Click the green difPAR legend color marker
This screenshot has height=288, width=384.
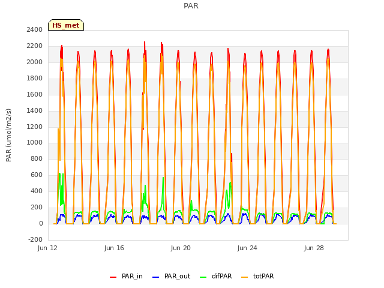(203, 277)
